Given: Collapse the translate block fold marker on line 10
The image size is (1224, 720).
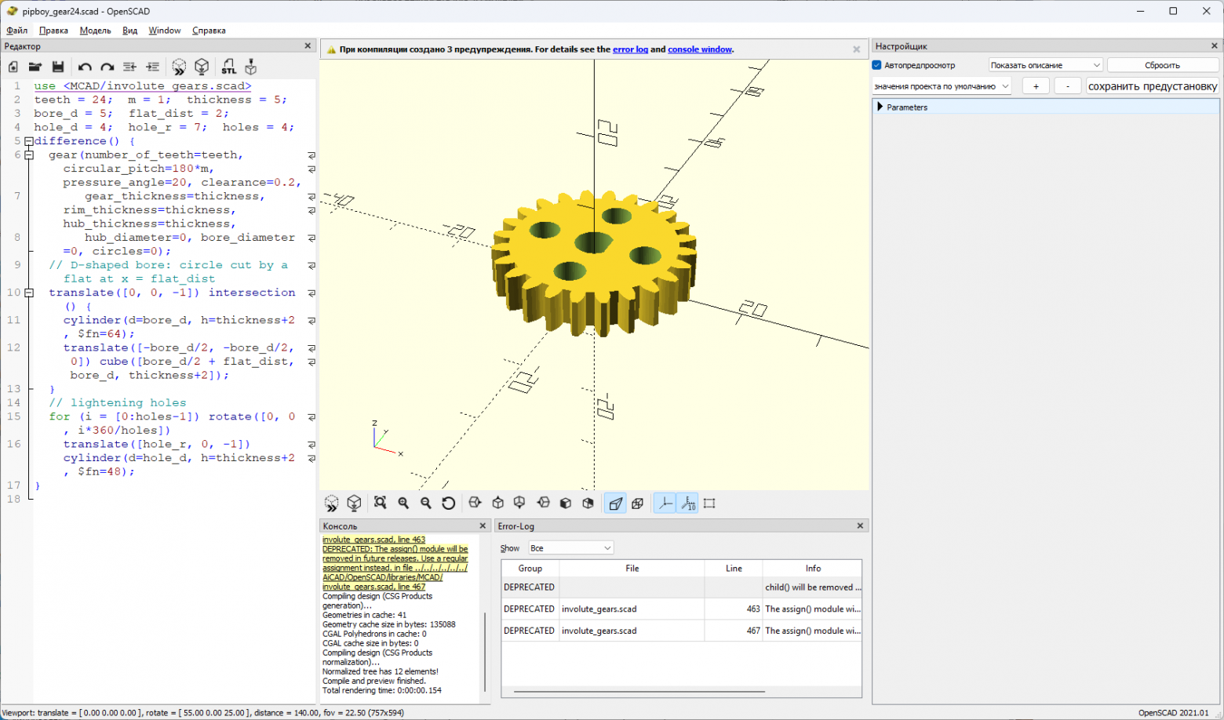Looking at the screenshot, I should [29, 293].
